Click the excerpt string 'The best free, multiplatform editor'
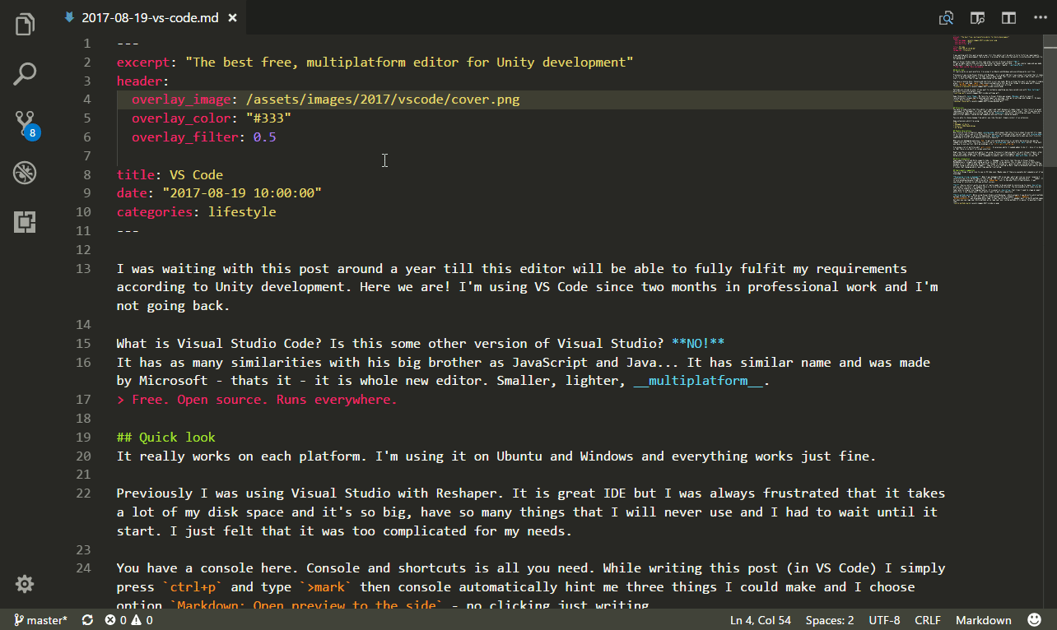 pyautogui.click(x=326, y=62)
